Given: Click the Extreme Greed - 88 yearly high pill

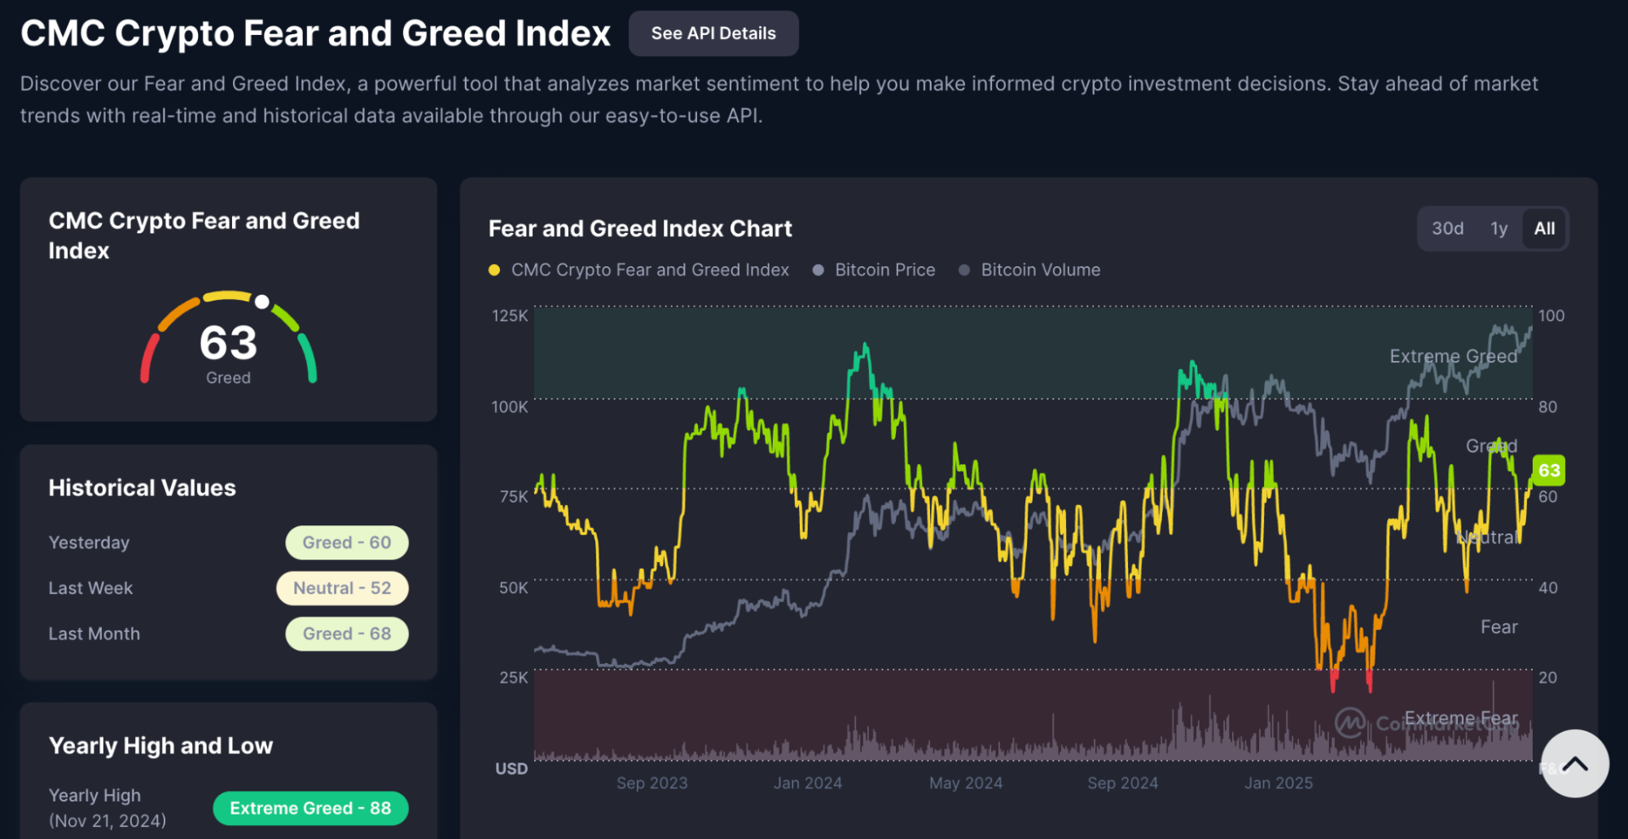Looking at the screenshot, I should click(310, 808).
